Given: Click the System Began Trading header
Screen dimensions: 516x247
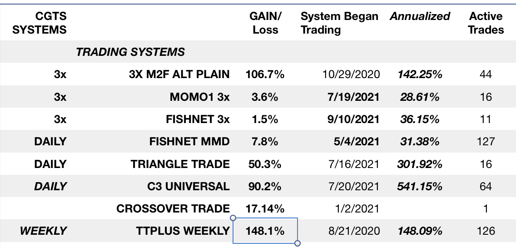Looking at the screenshot, I should click(339, 23).
